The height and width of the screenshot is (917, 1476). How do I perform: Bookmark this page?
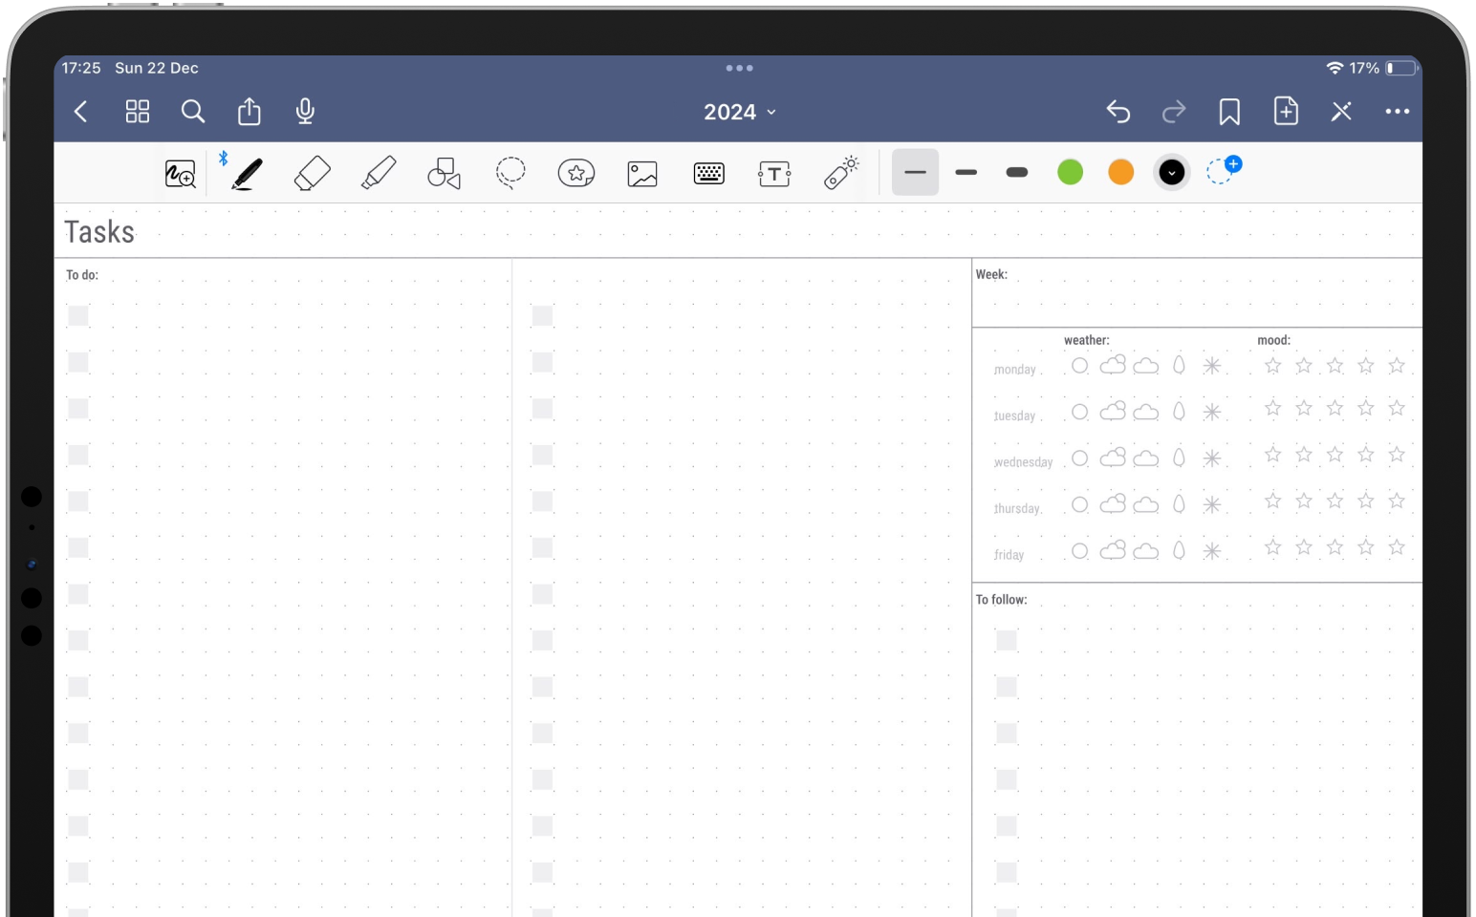click(1229, 112)
